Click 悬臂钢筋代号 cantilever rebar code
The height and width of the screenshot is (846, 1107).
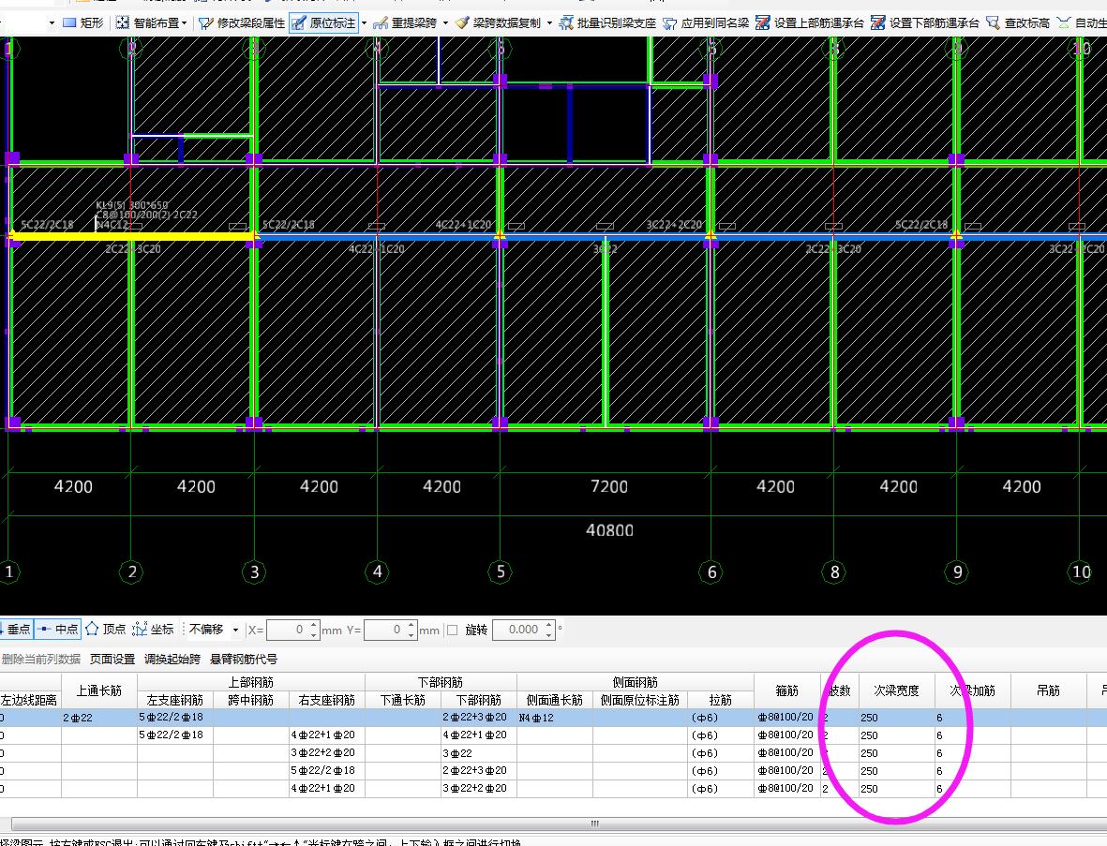[x=244, y=659]
